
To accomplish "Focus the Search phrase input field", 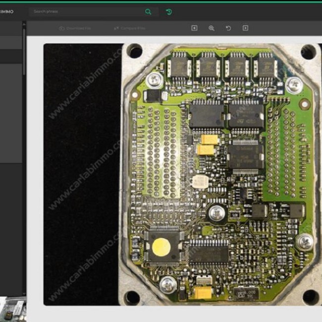I will click(88, 12).
